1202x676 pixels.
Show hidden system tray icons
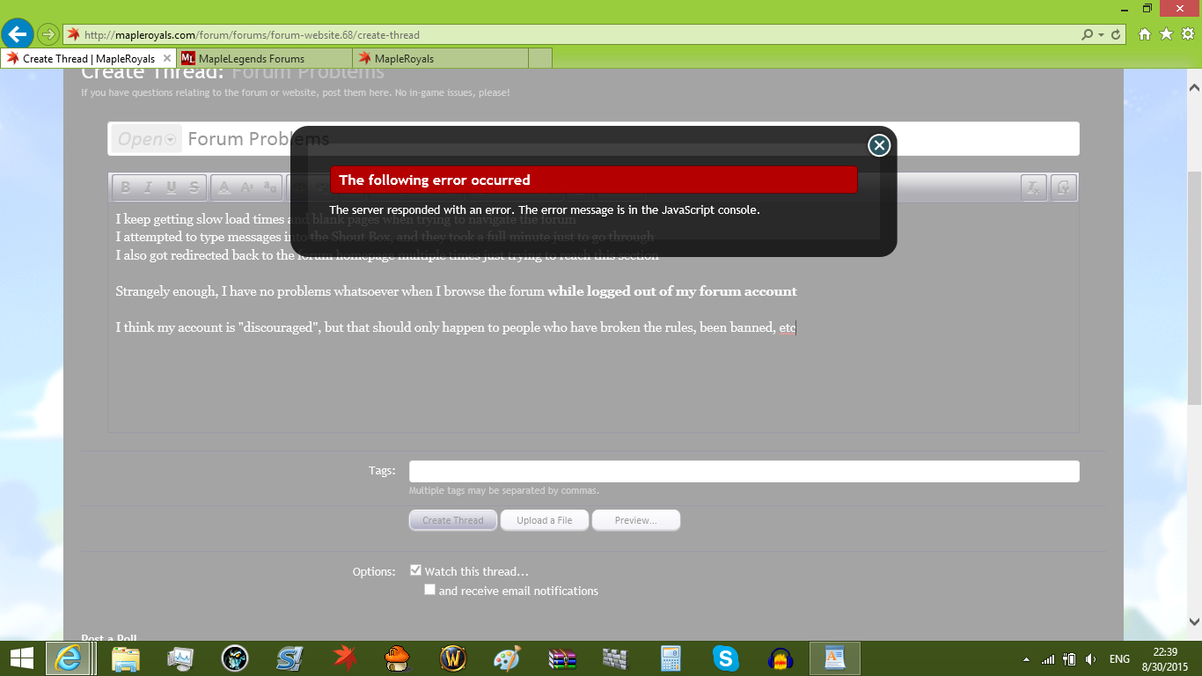point(1026,659)
